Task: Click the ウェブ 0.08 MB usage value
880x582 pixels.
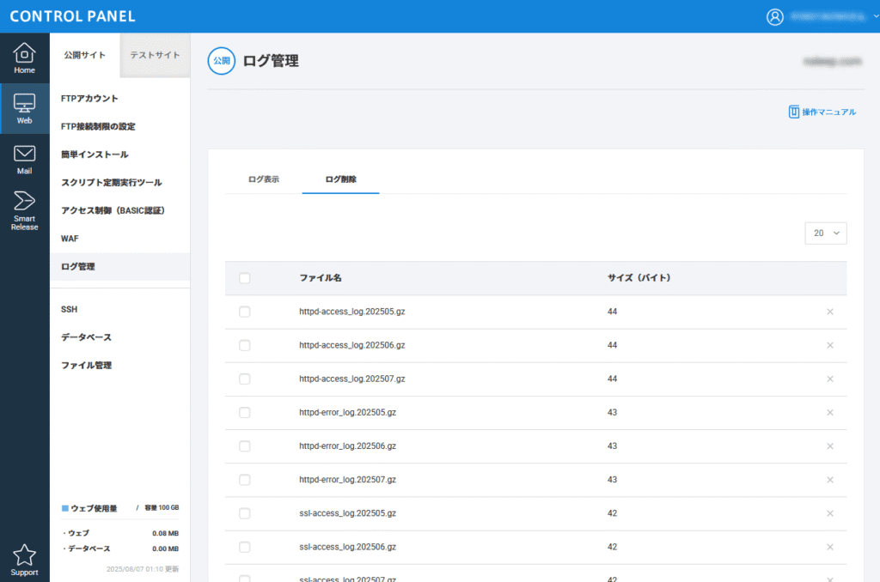Action: 165,533
